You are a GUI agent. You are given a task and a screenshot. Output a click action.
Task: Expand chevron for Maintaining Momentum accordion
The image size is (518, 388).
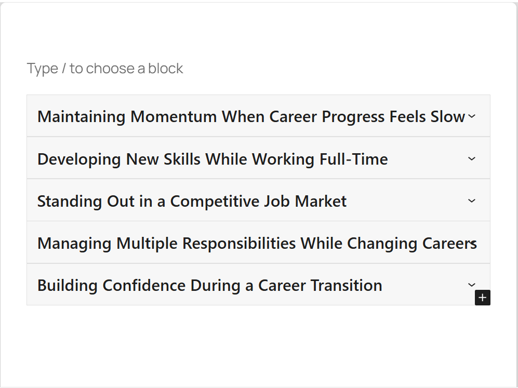[x=472, y=116]
